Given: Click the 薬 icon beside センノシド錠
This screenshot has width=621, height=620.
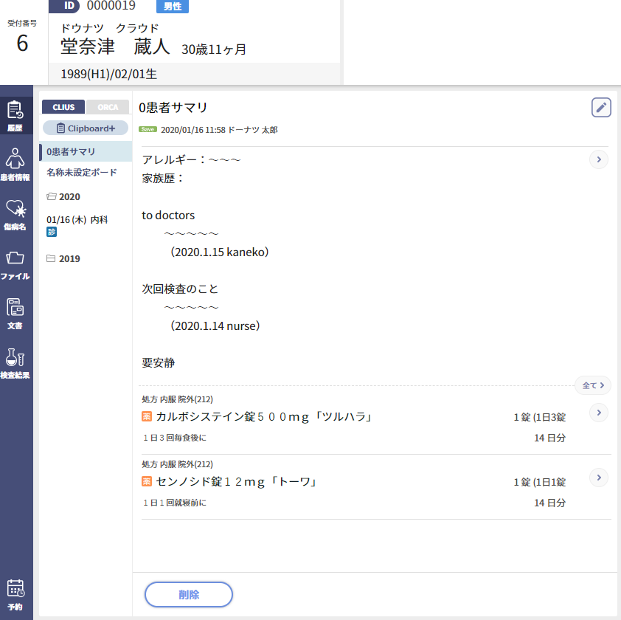Looking at the screenshot, I should 147,481.
